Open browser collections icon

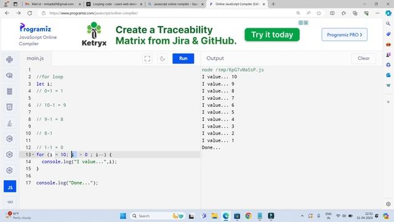pyautogui.click(x=355, y=13)
